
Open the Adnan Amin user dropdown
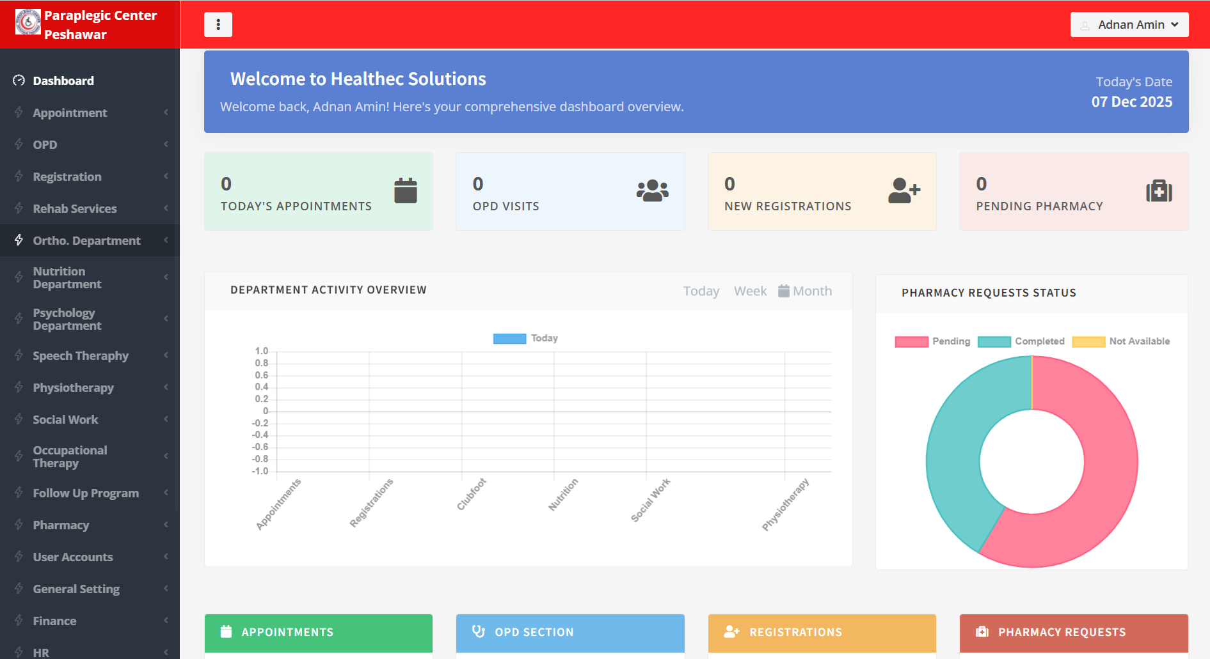[1129, 24]
